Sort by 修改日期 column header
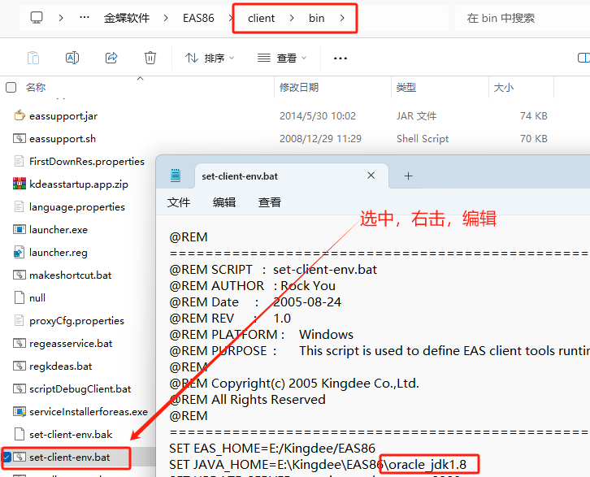 (299, 87)
